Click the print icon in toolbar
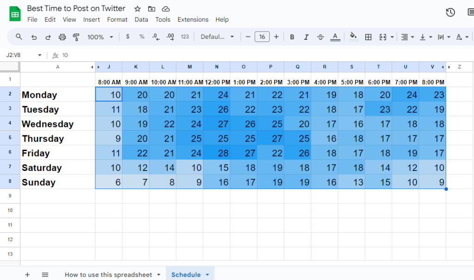 (62, 37)
